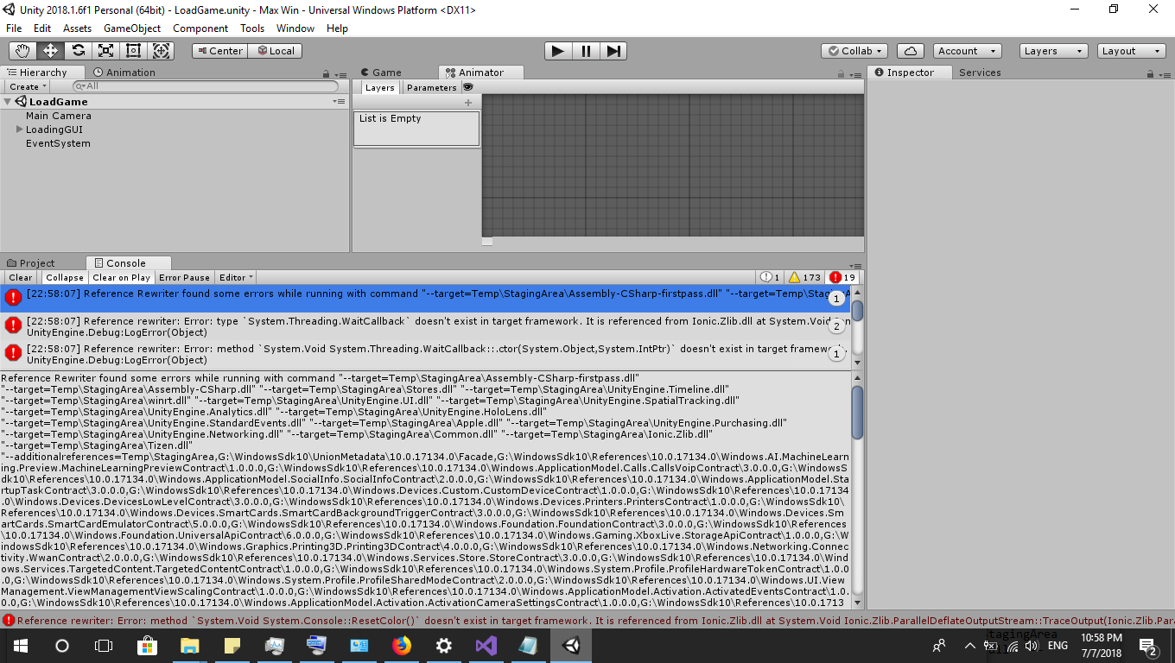Viewport: 1175px width, 663px height.
Task: Toggle Collapse in Console
Action: point(65,277)
